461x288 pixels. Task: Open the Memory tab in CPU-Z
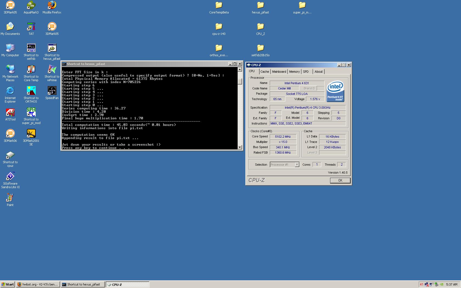pyautogui.click(x=294, y=72)
